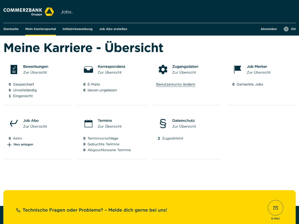Open the E-Mail contact circle icon
The height and width of the screenshot is (224, 299).
click(x=275, y=208)
